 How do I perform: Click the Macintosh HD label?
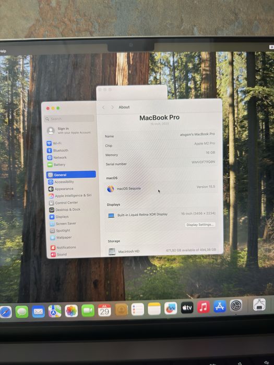click(128, 251)
